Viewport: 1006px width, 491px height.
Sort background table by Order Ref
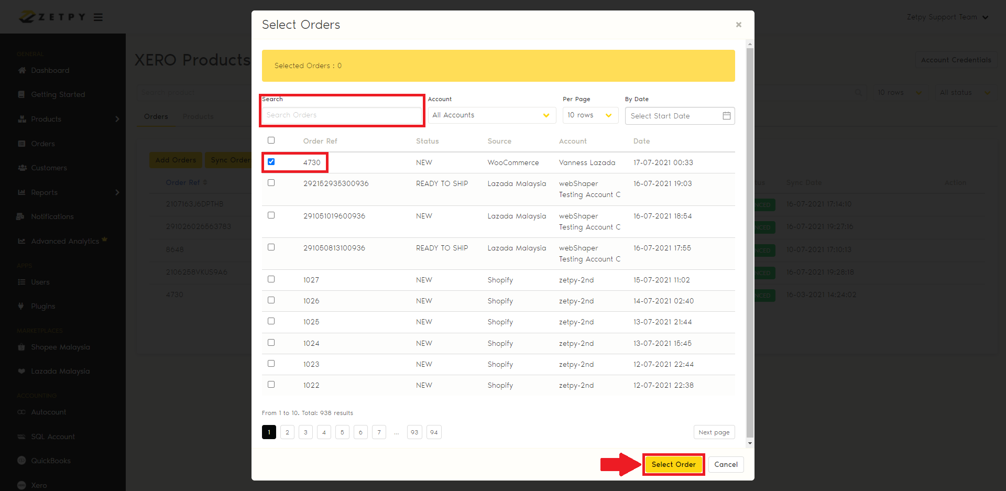(x=187, y=182)
